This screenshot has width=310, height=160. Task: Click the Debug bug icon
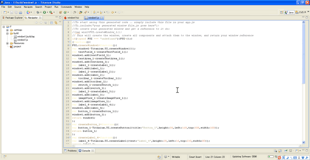pos(38,12)
